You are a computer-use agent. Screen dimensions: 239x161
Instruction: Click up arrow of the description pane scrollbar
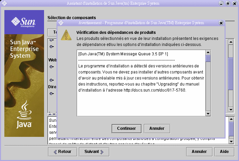click(231, 119)
